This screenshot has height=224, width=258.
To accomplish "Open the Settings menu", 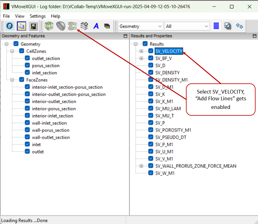I will (38, 16).
